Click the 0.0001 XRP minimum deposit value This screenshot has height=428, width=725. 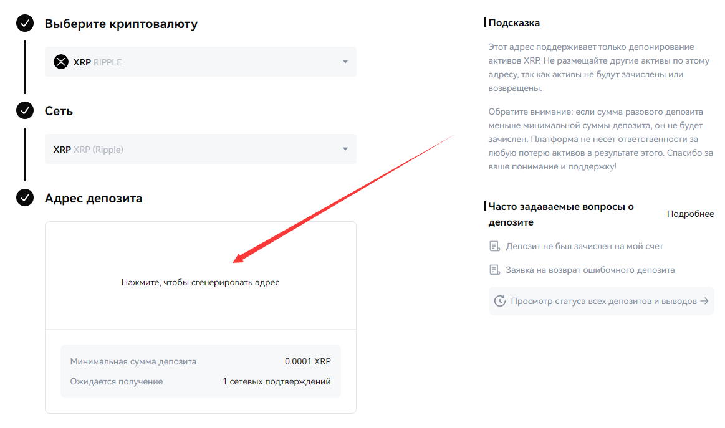[x=307, y=361]
